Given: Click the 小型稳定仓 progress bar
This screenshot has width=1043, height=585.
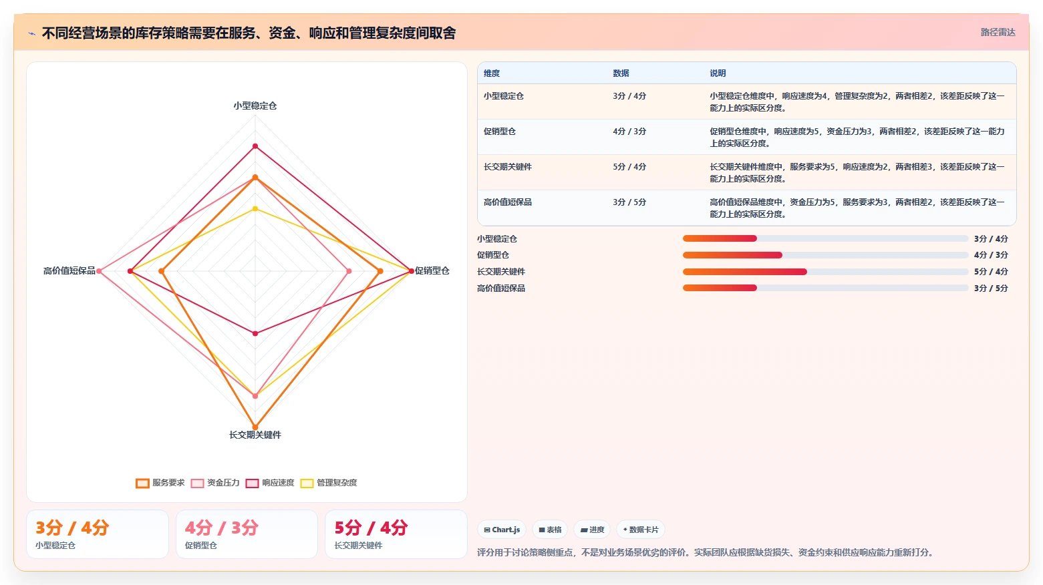Looking at the screenshot, I should [x=825, y=238].
